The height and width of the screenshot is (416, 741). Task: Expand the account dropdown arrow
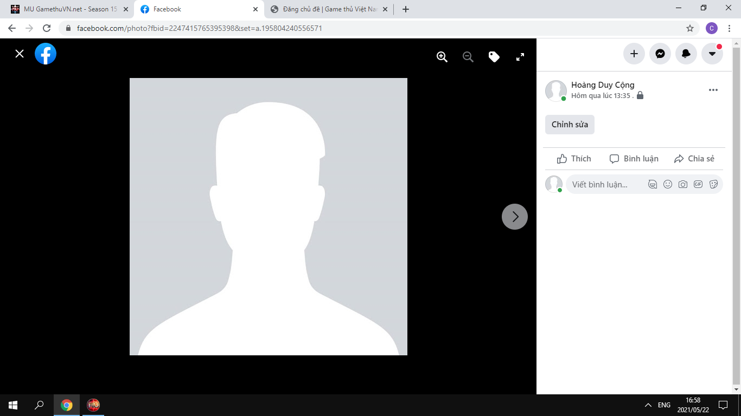pos(712,54)
